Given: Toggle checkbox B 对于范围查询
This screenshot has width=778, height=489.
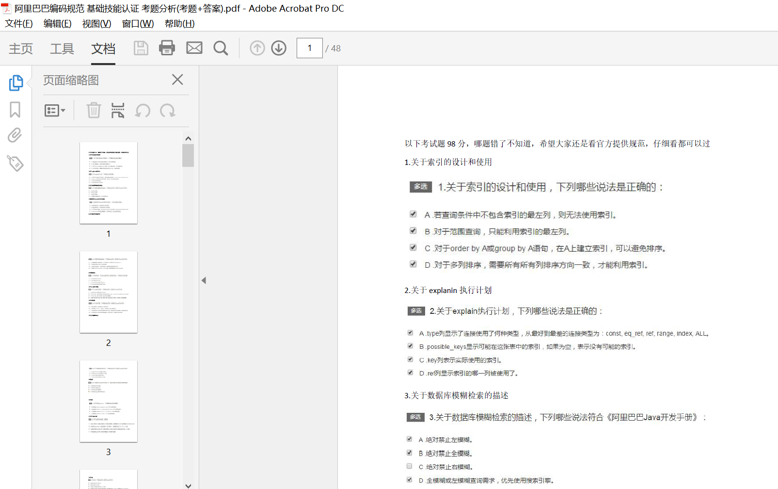Looking at the screenshot, I should (x=413, y=231).
